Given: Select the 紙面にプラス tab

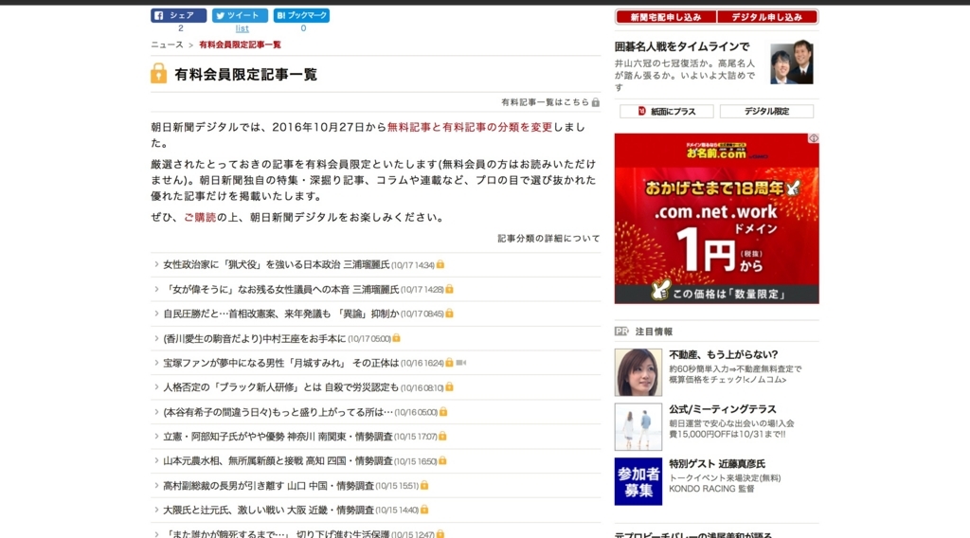Looking at the screenshot, I should pyautogui.click(x=666, y=112).
